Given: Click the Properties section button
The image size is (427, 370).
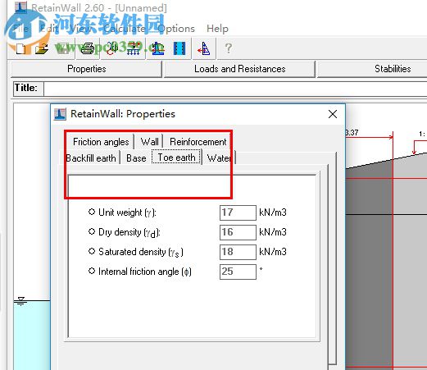Looking at the screenshot, I should tap(87, 69).
